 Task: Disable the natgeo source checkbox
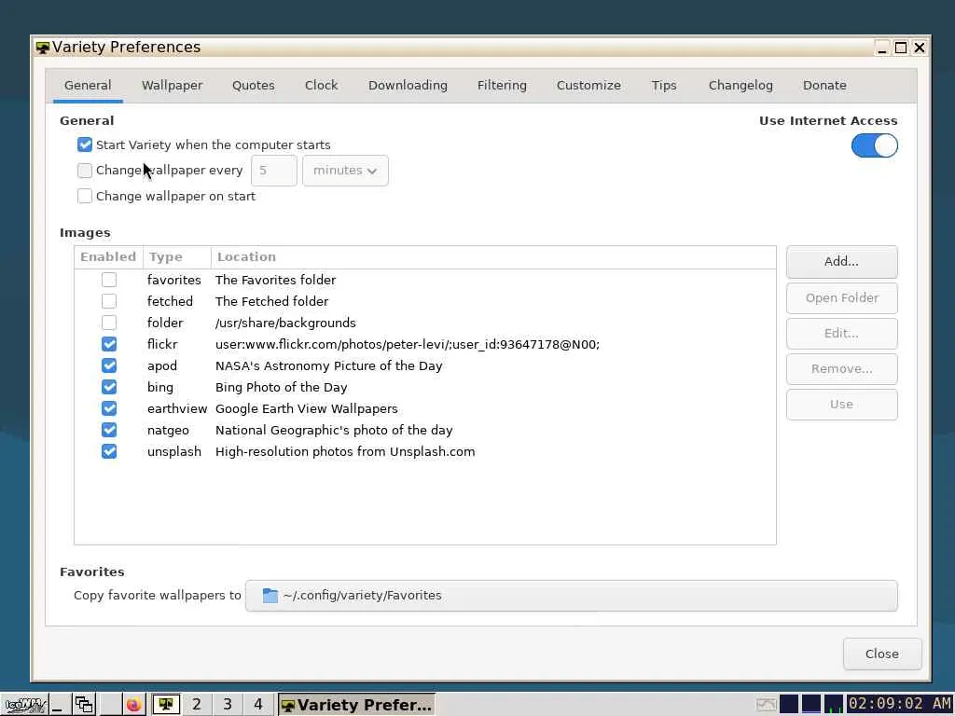(109, 430)
